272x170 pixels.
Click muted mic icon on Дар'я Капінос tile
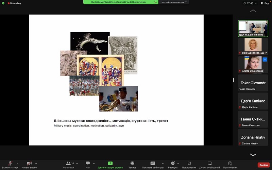[240, 107]
